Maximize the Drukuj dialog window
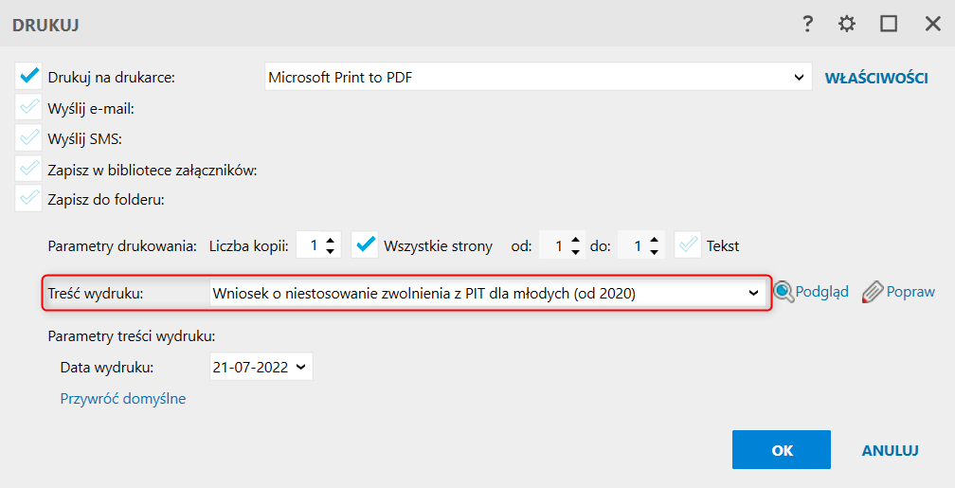 coord(889,24)
